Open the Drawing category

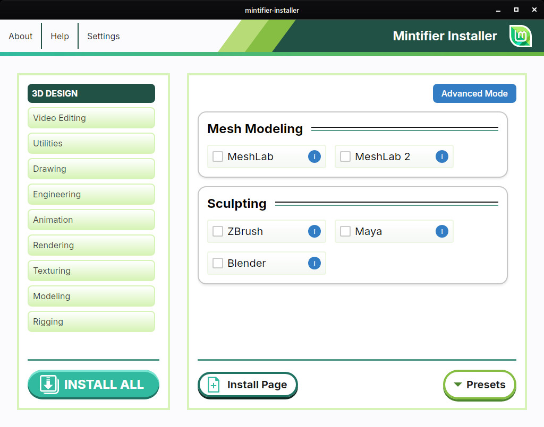[x=91, y=169]
